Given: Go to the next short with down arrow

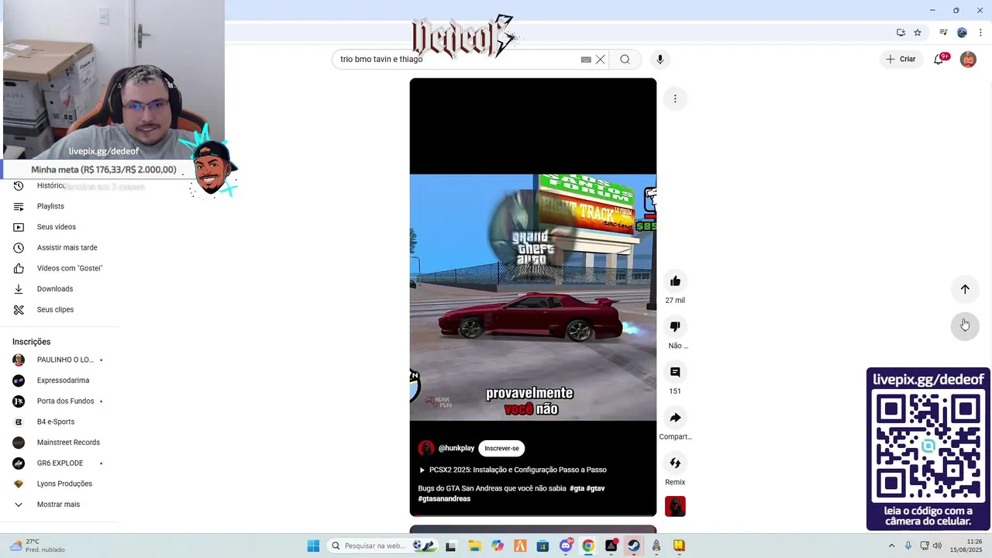Looking at the screenshot, I should point(965,325).
